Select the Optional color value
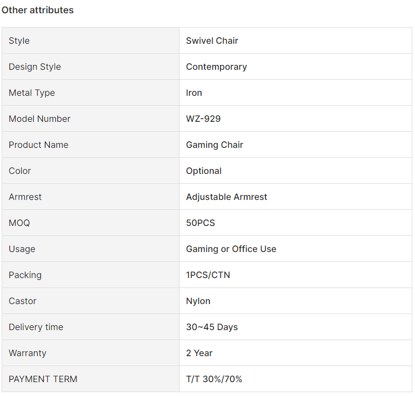This screenshot has height=396, width=415. [203, 171]
